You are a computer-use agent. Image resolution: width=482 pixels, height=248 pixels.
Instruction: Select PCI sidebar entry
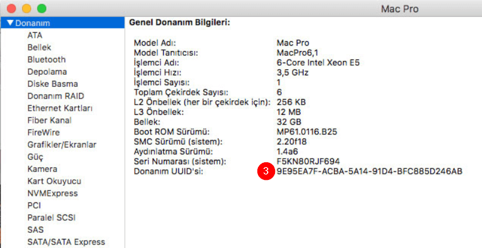click(34, 205)
